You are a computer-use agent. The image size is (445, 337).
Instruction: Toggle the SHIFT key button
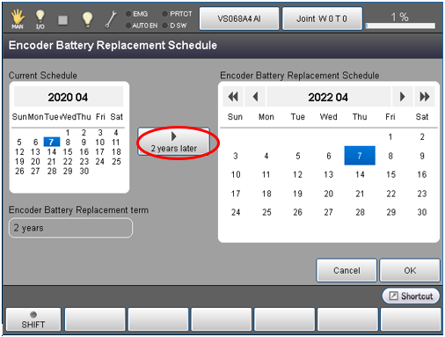coord(33,319)
